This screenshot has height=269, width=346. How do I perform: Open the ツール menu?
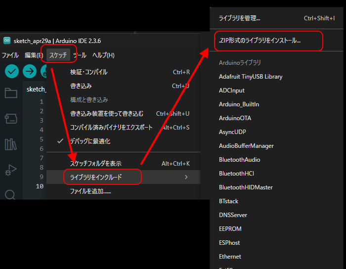[80, 55]
